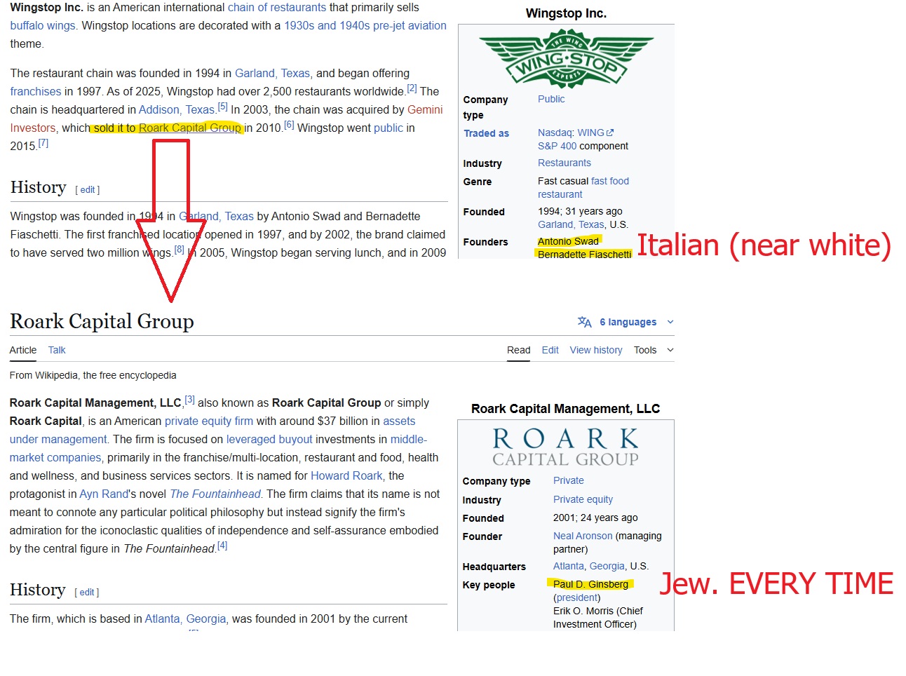This screenshot has width=906, height=676.
Task: Follow the 'middle-market companies' link
Action: [218, 448]
